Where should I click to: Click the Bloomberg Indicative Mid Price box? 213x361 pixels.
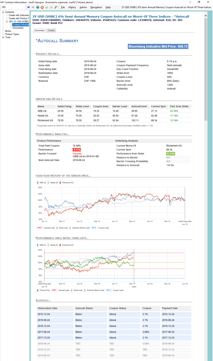158,46
